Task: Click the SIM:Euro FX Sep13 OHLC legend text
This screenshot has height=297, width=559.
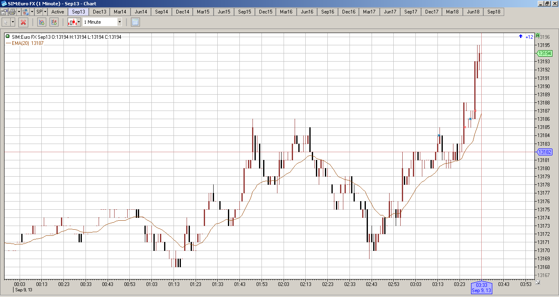Action: click(x=66, y=37)
